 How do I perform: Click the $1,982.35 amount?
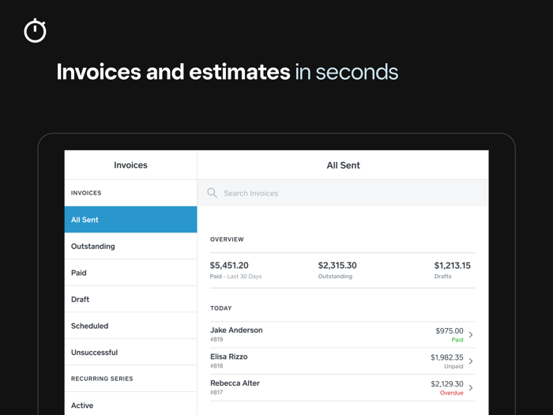[x=447, y=357]
